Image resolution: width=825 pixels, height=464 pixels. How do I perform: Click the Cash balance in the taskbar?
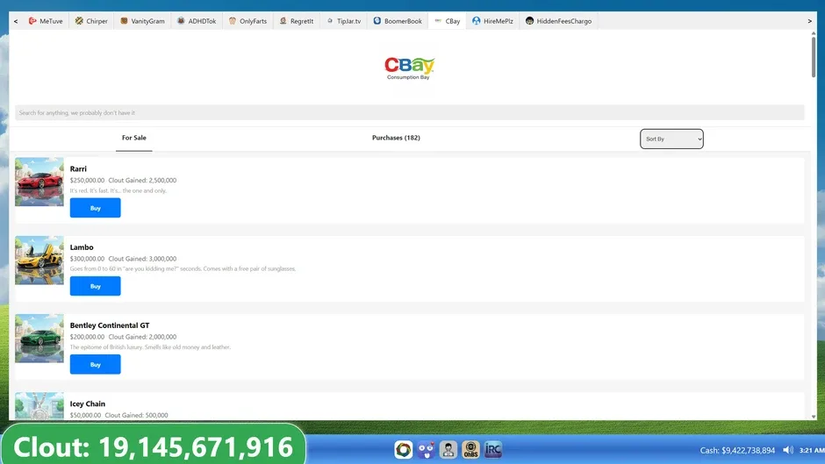737,450
